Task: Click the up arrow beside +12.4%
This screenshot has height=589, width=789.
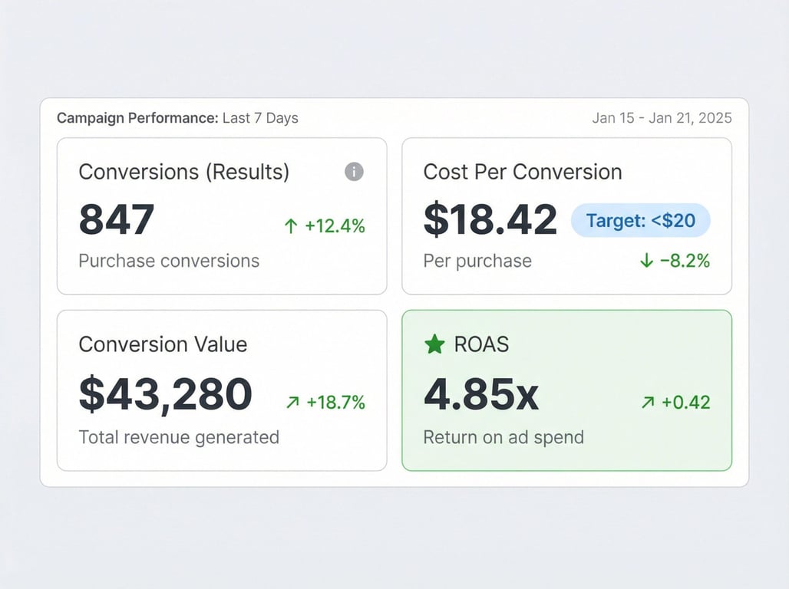Action: tap(290, 226)
